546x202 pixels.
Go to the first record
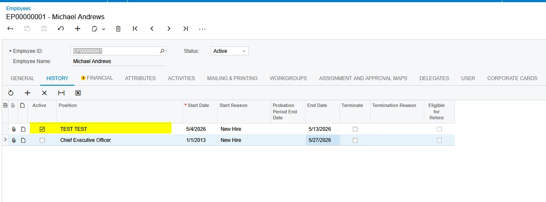pyautogui.click(x=135, y=29)
